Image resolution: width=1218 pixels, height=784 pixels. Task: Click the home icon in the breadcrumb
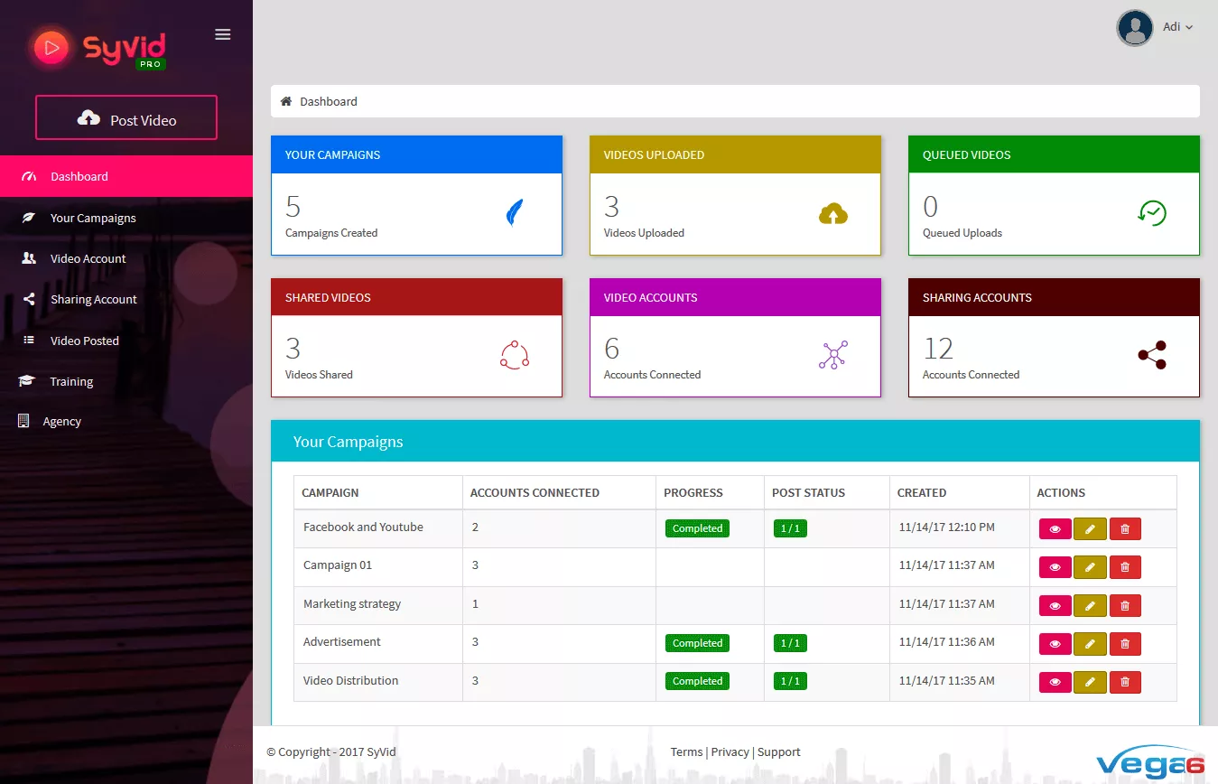pyautogui.click(x=286, y=101)
